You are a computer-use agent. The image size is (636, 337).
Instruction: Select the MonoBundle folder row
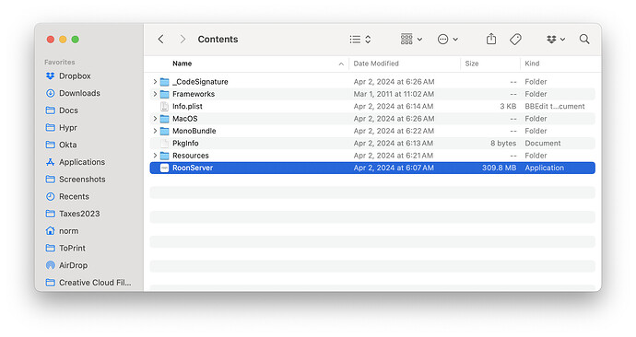(x=372, y=131)
